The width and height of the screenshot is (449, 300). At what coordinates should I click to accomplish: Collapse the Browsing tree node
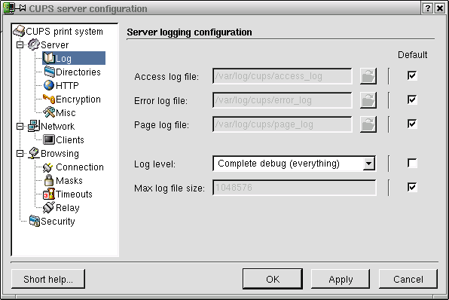[x=20, y=154]
